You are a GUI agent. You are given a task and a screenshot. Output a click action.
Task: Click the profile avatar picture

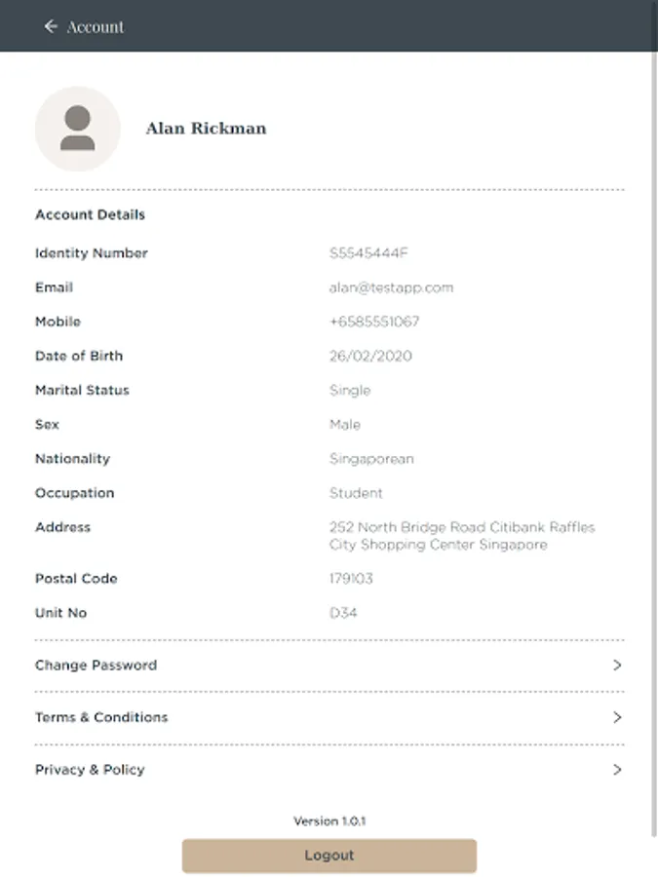point(78,129)
